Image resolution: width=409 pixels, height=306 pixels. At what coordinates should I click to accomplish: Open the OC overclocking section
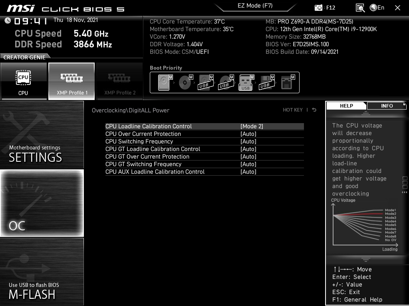42,203
